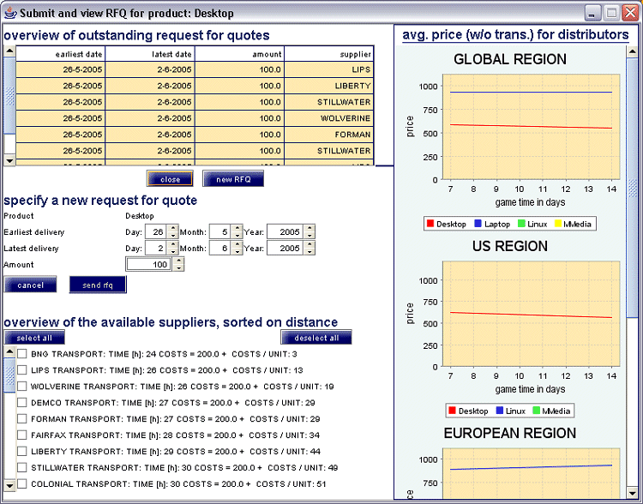Increase the Earliest delivery Day spinner
Viewport: 643px width, 504px height.
173,228
